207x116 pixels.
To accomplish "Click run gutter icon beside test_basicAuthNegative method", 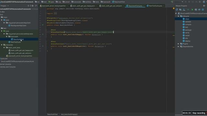I will coord(43,46).
